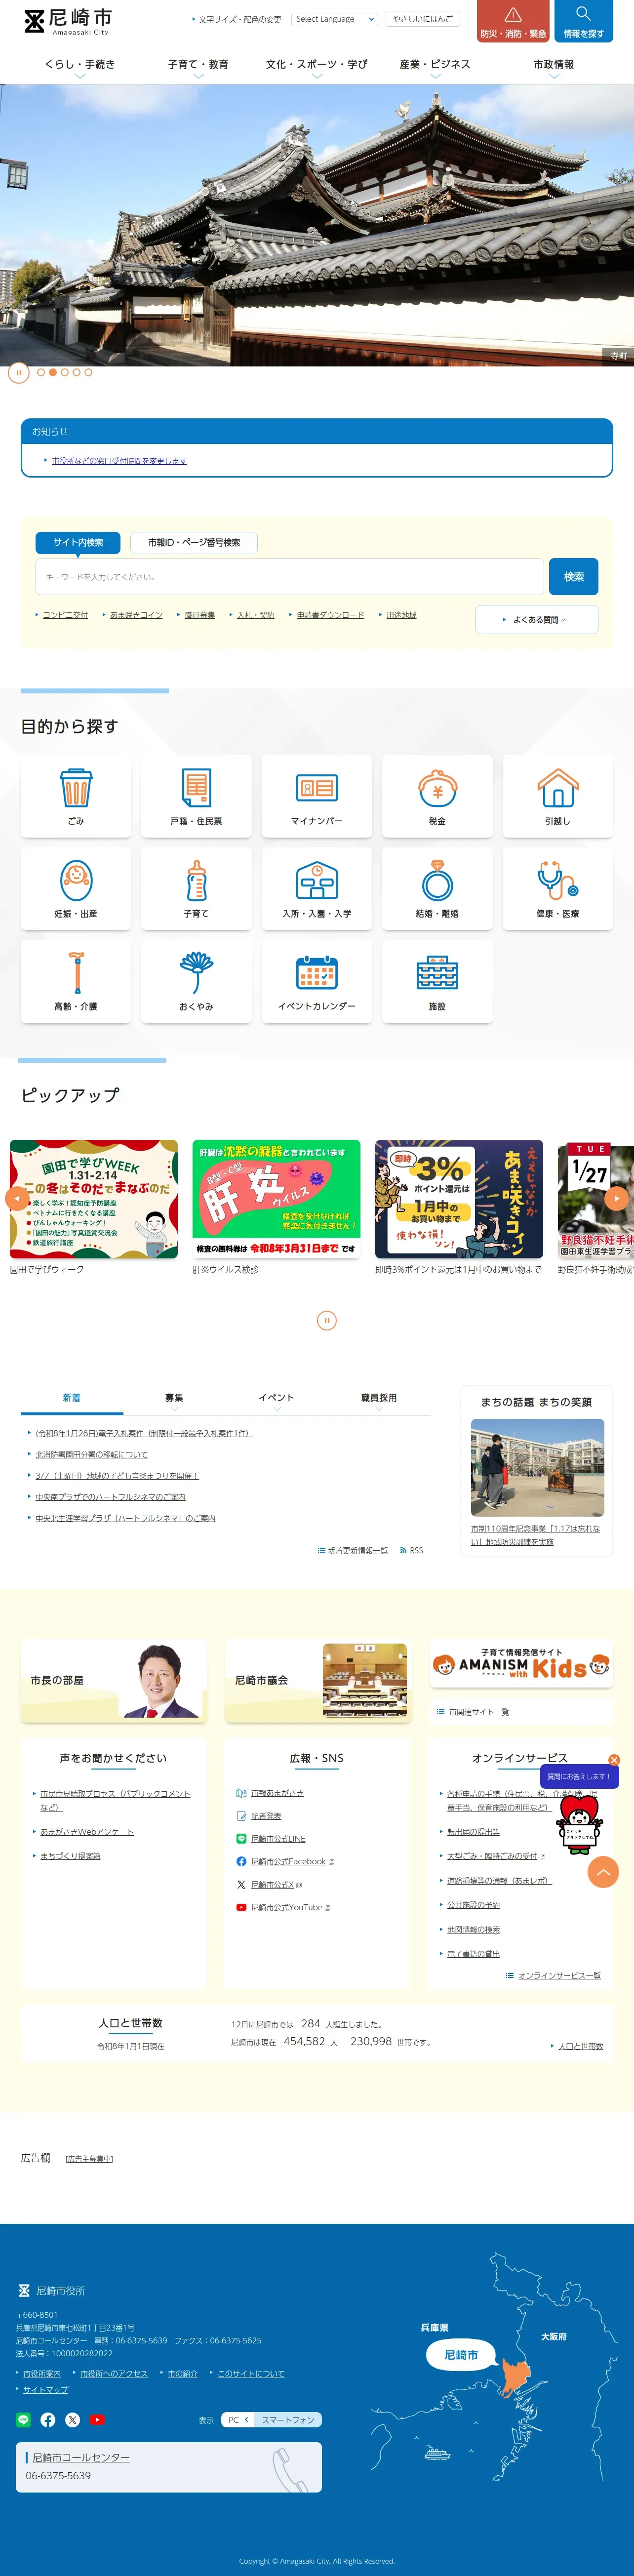Open the 子育て baby bottle icon

point(196,889)
